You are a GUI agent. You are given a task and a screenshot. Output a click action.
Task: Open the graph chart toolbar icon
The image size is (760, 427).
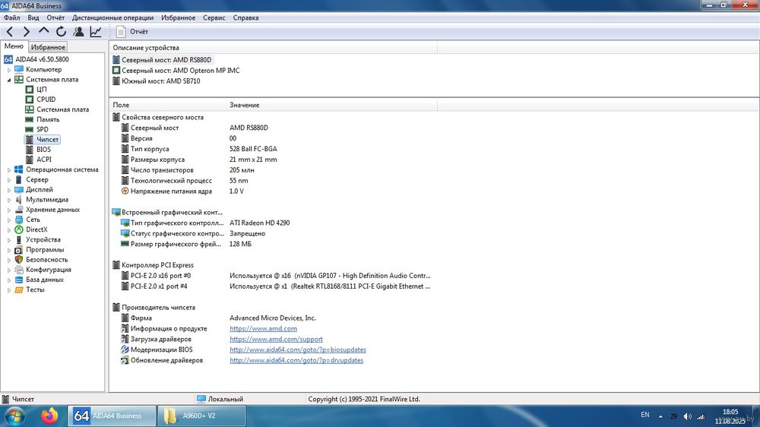(x=96, y=32)
